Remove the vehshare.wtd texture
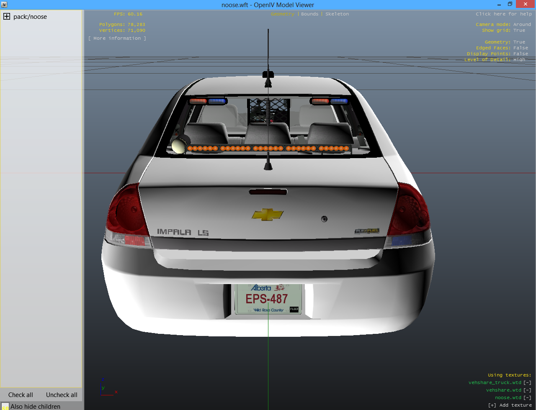This screenshot has height=410, width=536. tap(527, 390)
